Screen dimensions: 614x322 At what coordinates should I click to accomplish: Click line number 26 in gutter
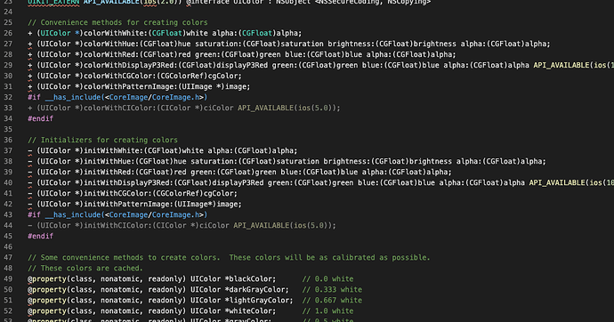(x=8, y=33)
